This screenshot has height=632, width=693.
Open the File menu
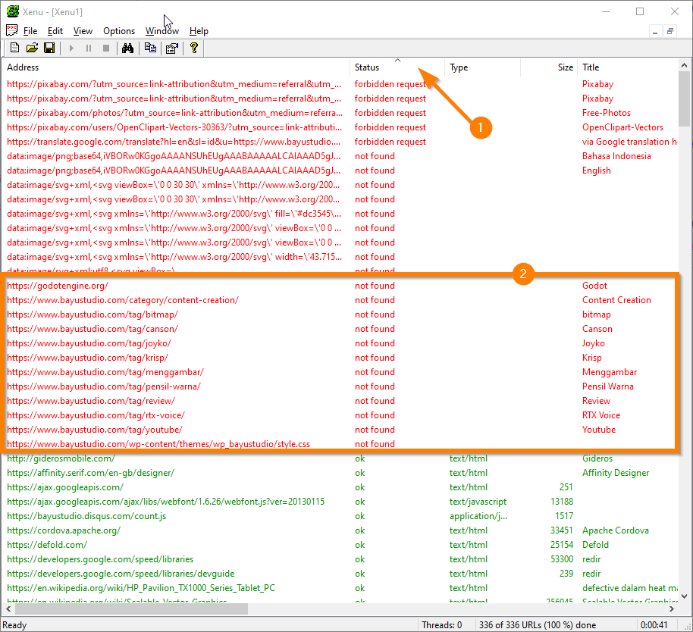[x=30, y=31]
